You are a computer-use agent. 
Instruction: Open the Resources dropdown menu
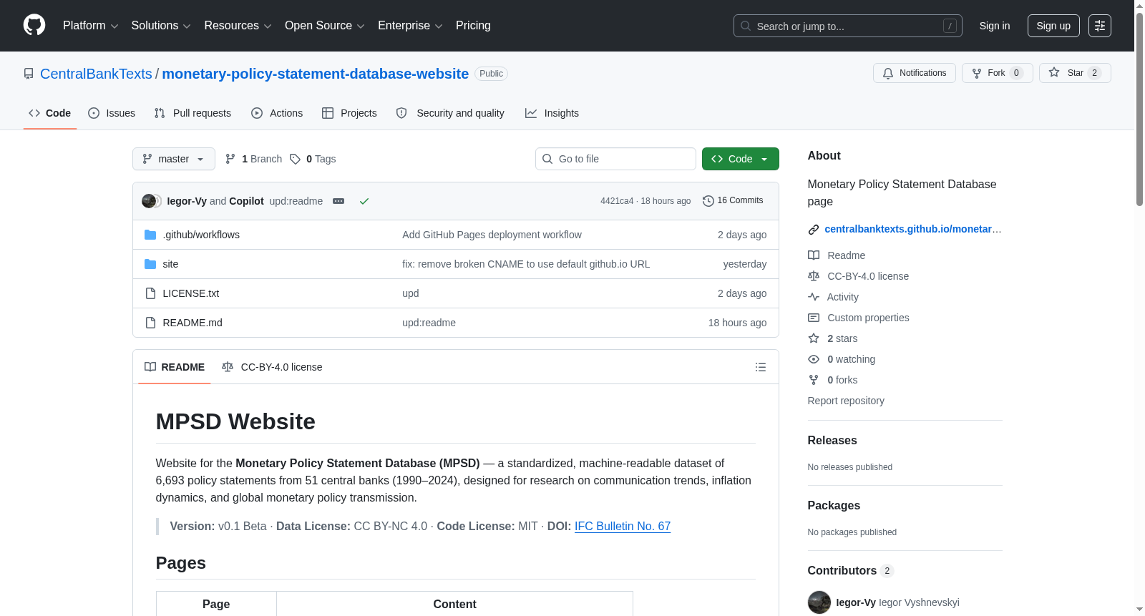tap(238, 26)
